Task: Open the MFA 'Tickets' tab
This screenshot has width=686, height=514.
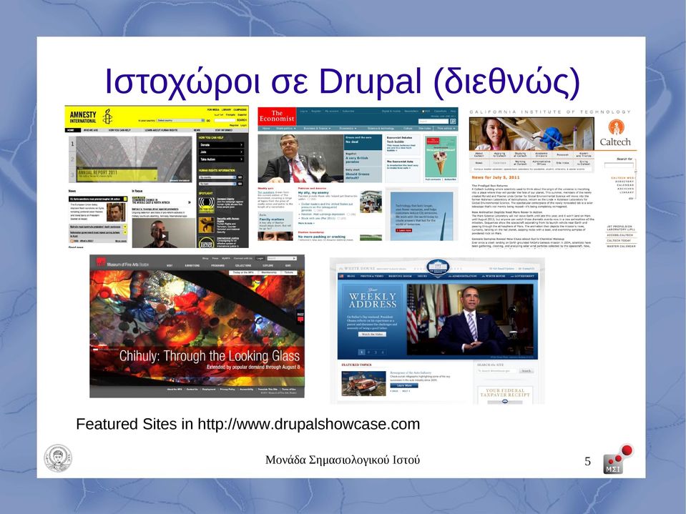Action: 289,272
